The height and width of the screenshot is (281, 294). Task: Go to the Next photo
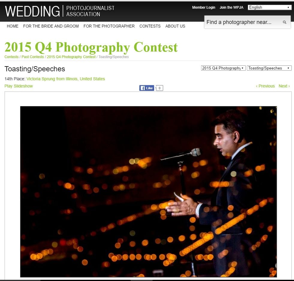(284, 86)
